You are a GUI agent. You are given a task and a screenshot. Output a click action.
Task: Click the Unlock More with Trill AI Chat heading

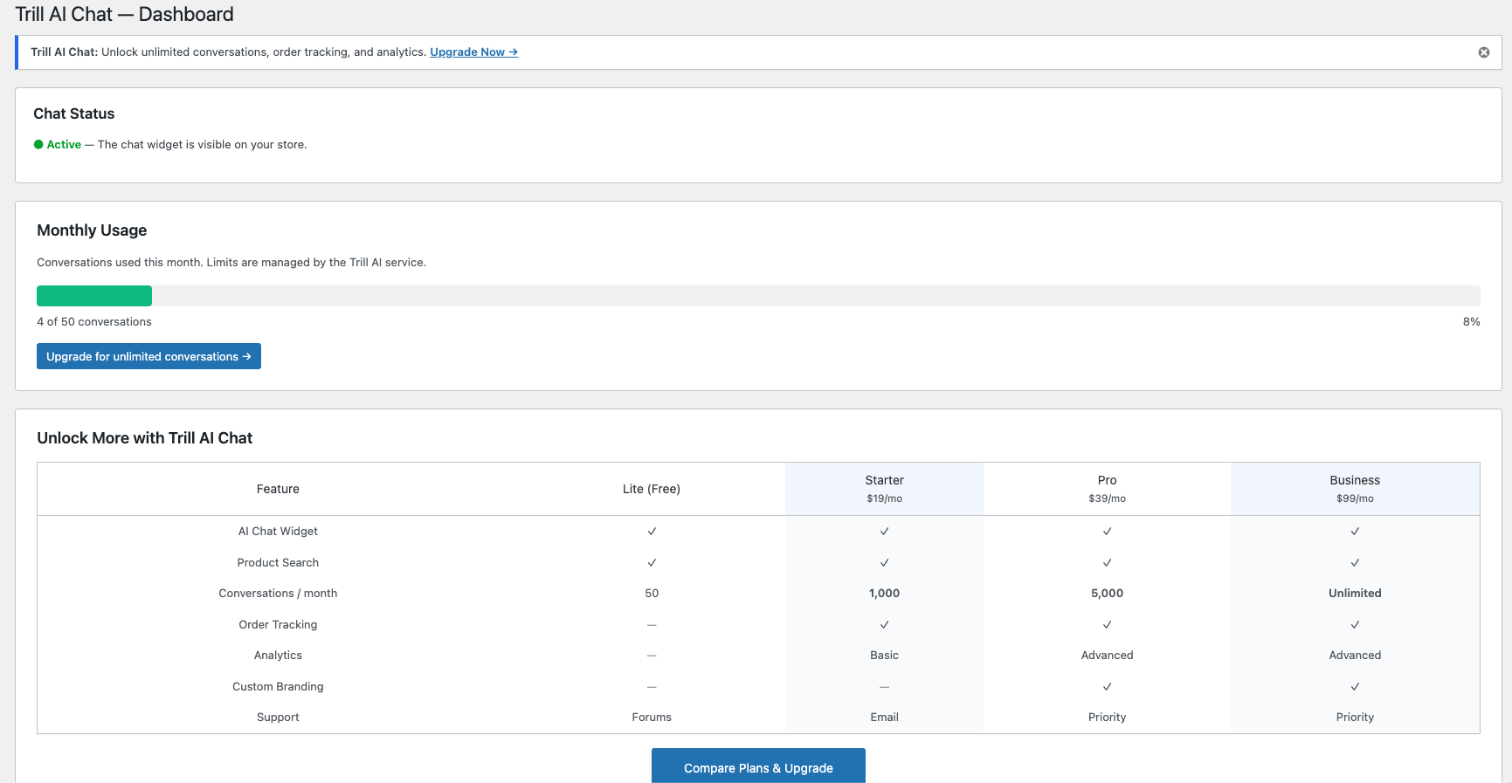click(x=144, y=438)
